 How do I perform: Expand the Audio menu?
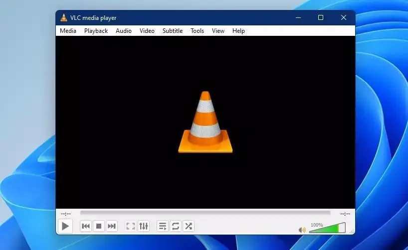tap(124, 31)
